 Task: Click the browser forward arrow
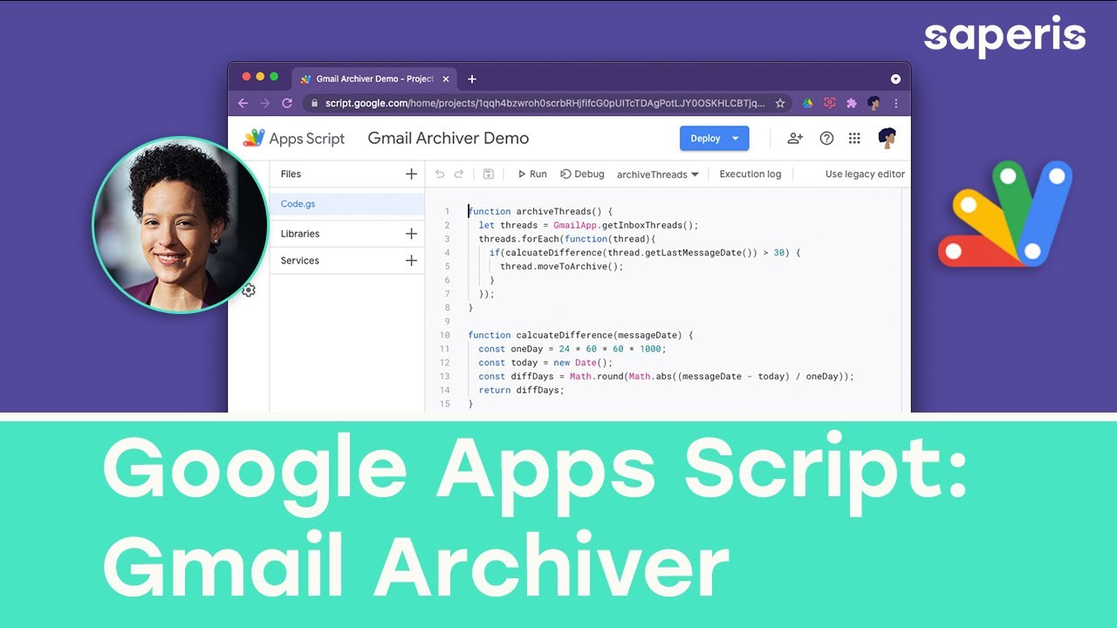click(x=265, y=103)
